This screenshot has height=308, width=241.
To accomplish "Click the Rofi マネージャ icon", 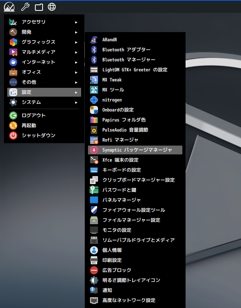I will pos(94,140).
